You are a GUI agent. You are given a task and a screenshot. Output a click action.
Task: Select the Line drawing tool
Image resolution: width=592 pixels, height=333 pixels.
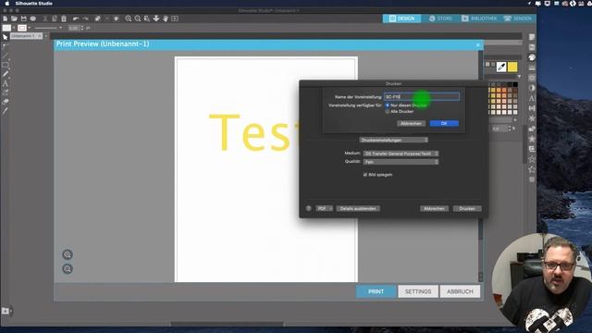(5, 55)
